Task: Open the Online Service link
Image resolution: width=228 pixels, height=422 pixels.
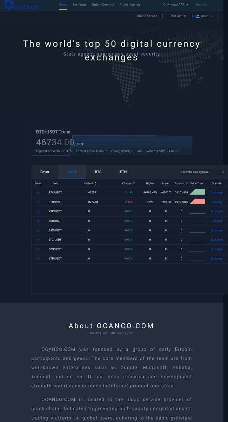Action: (x=147, y=16)
